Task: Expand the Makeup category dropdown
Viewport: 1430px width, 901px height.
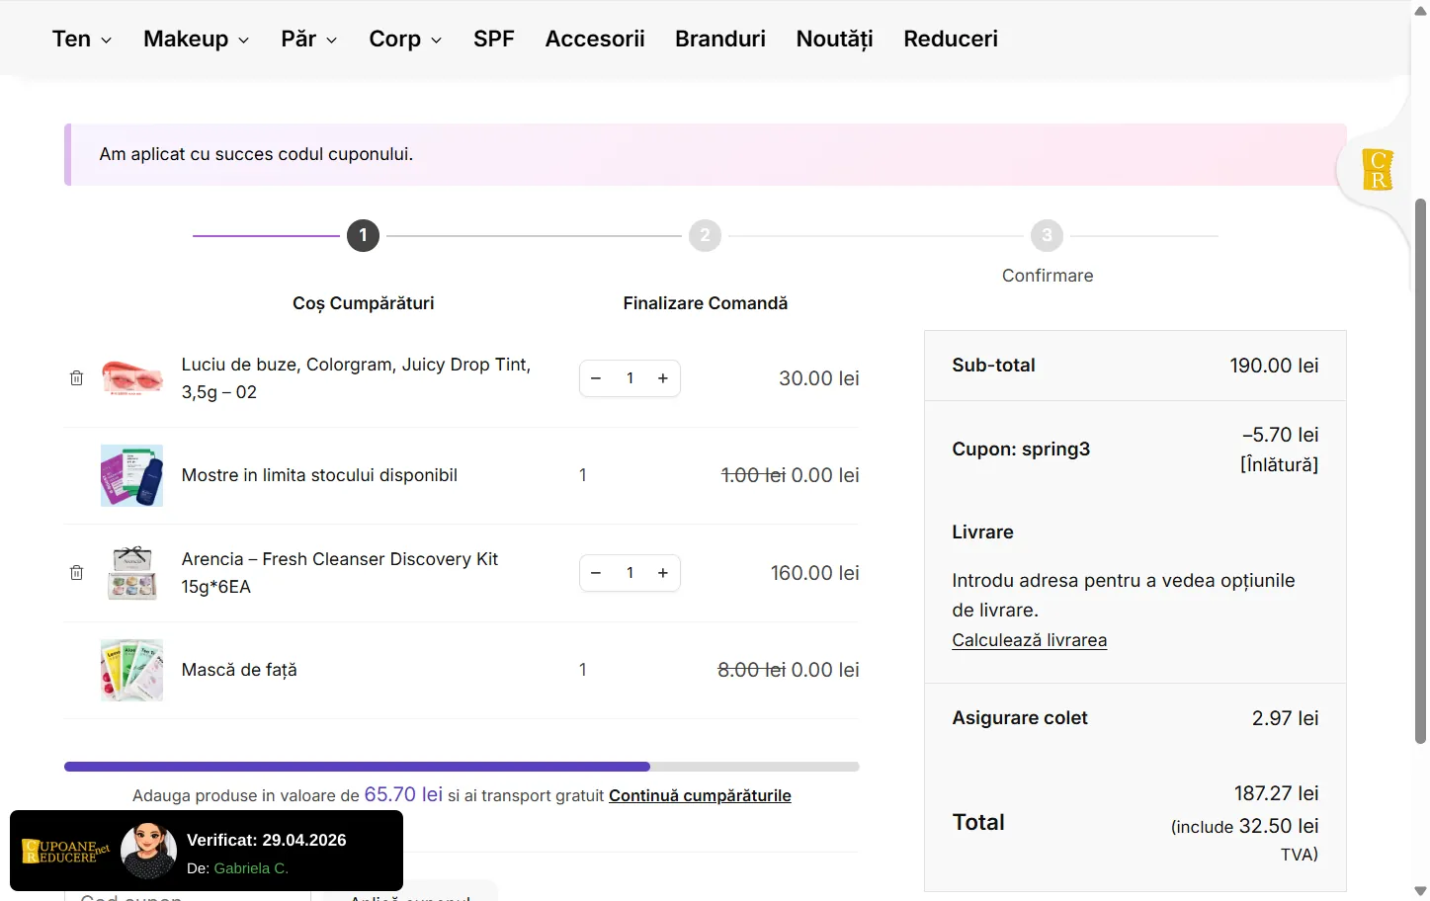Action: click(x=196, y=39)
